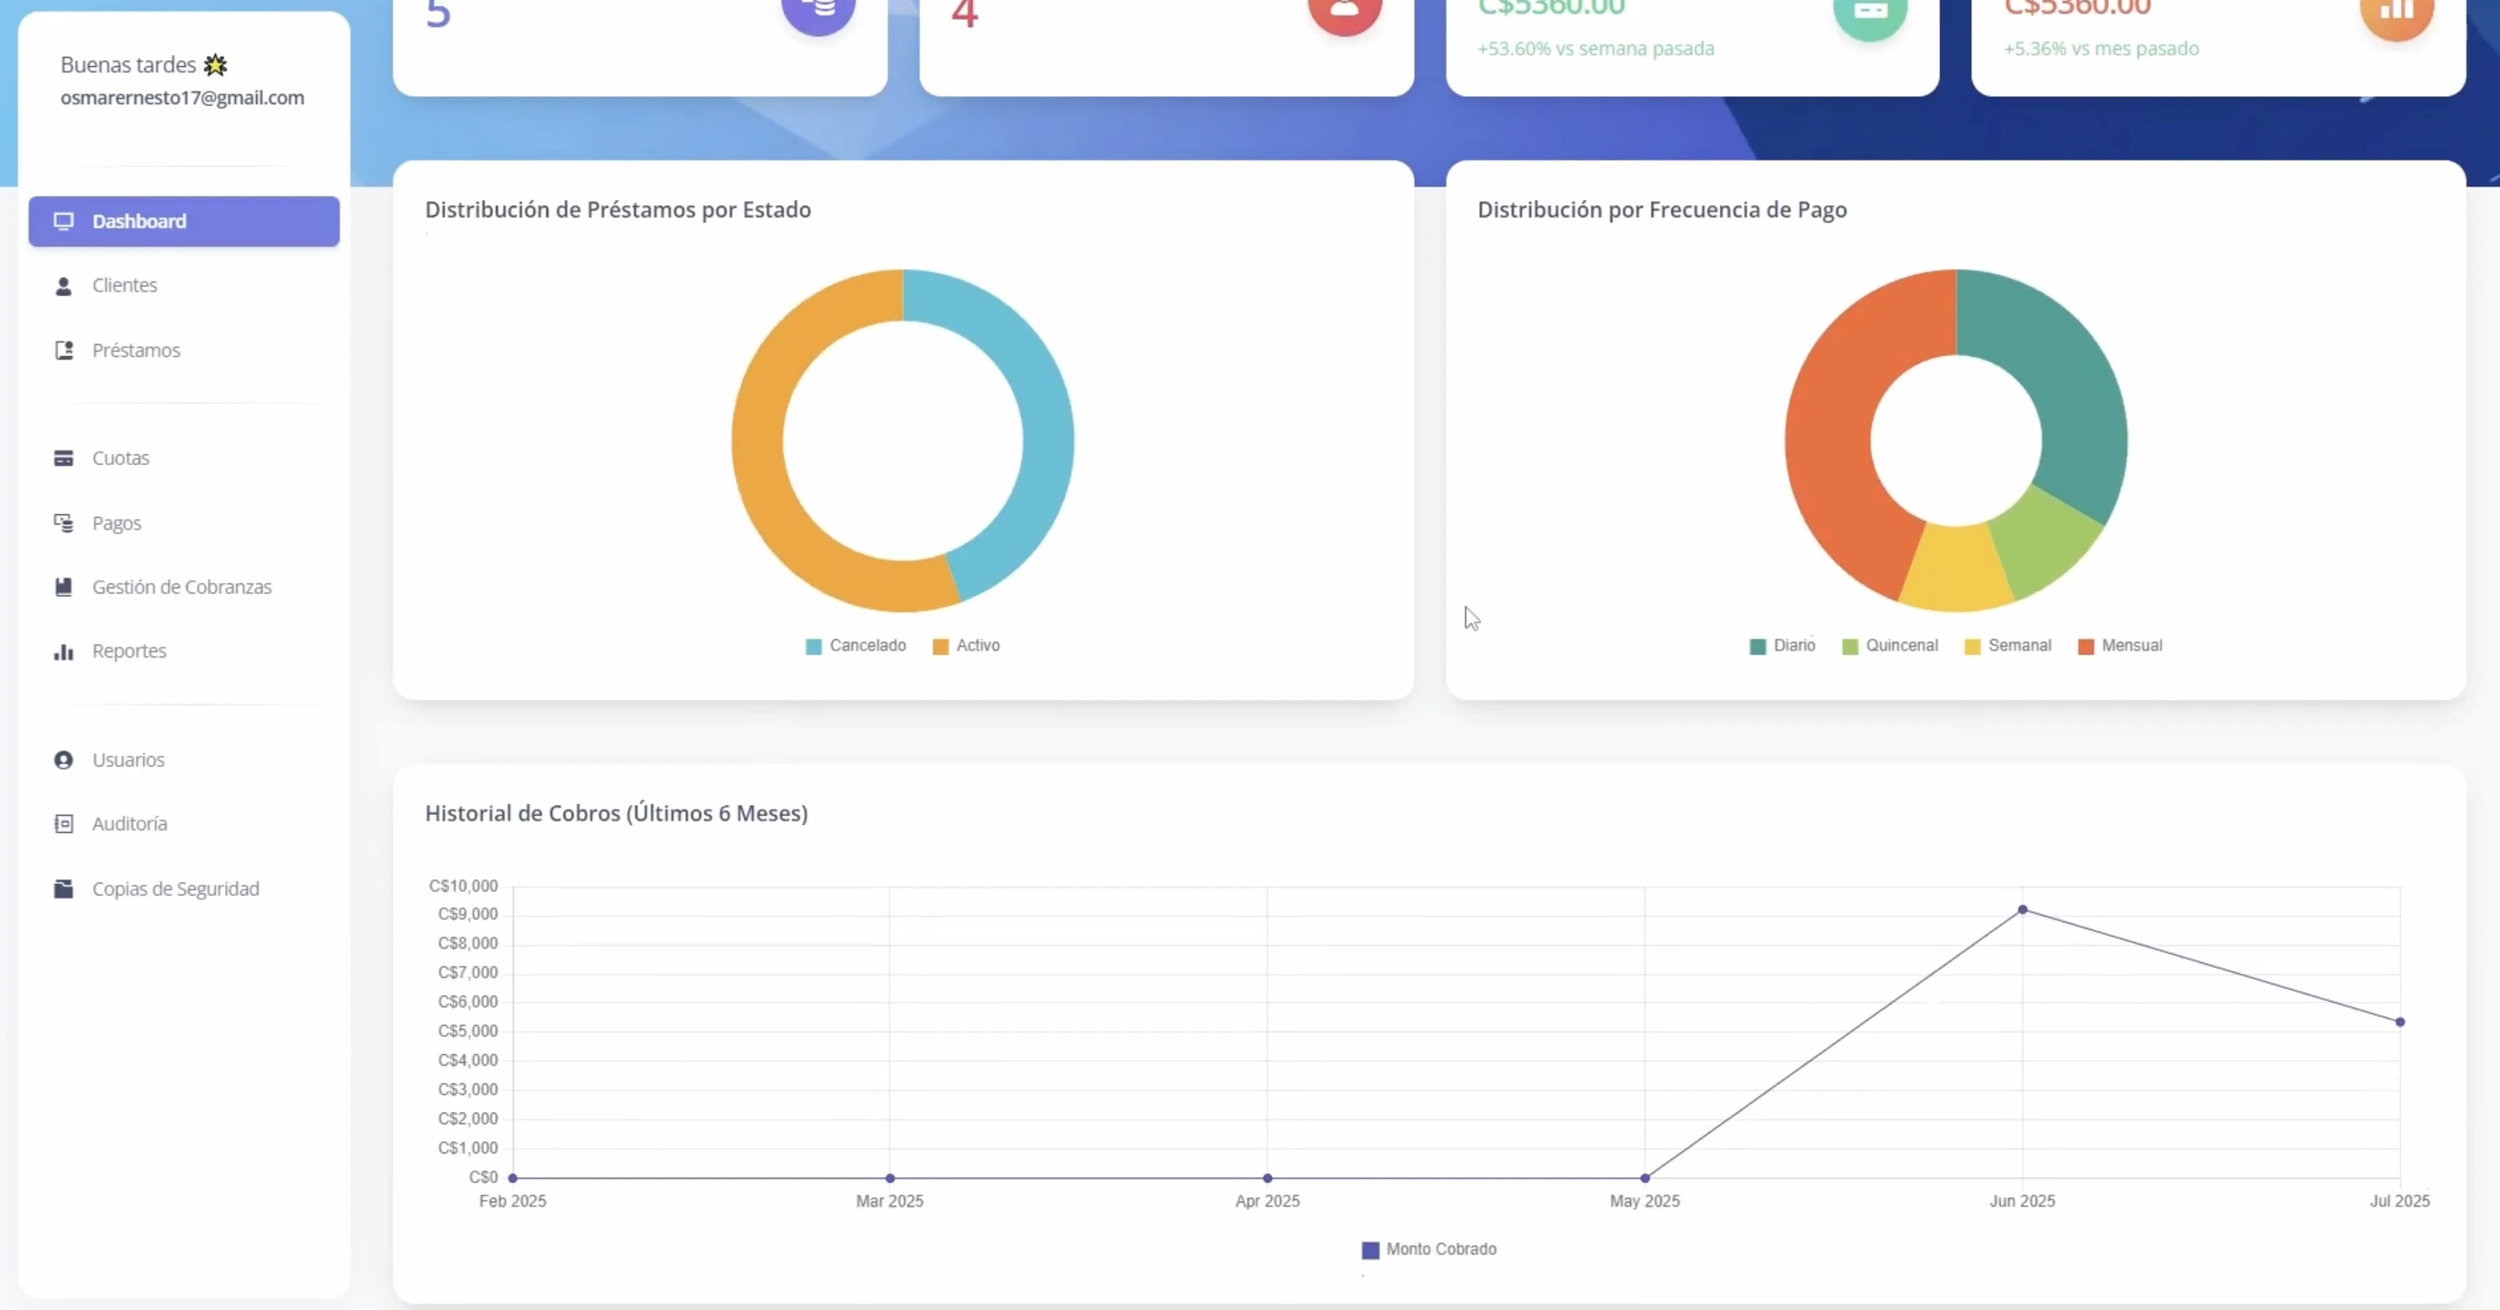Toggle Mensual legend in frequency chart
The width and height of the screenshot is (2500, 1310).
point(2131,645)
